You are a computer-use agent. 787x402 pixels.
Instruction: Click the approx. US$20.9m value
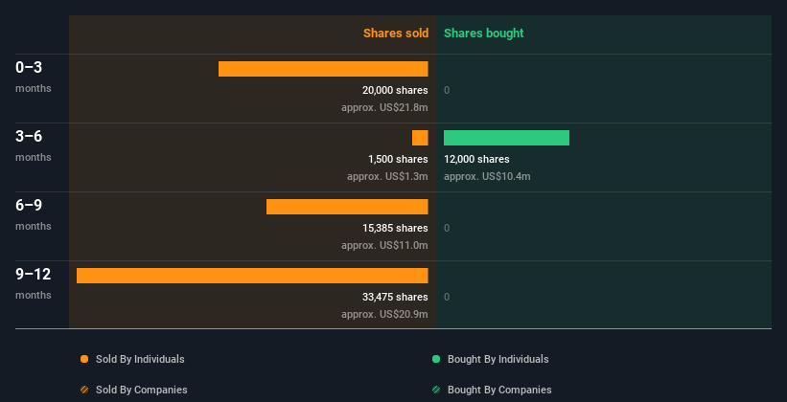(x=384, y=314)
